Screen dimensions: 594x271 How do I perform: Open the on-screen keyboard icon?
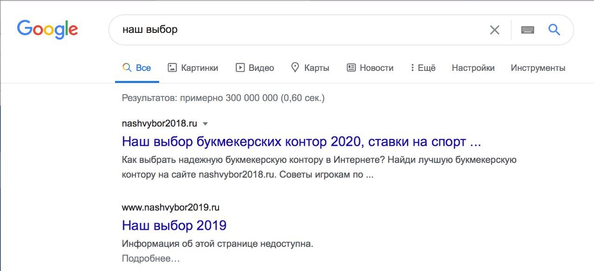pyautogui.click(x=528, y=30)
